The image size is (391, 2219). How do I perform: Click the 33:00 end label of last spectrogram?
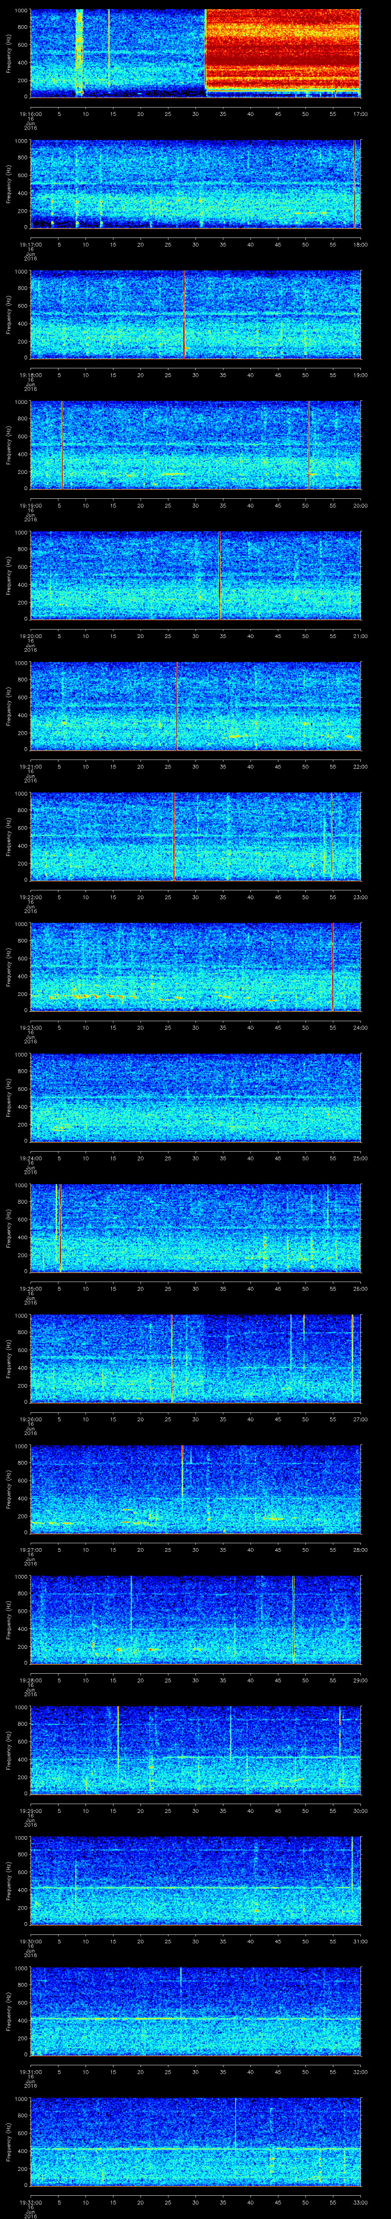(x=360, y=2202)
